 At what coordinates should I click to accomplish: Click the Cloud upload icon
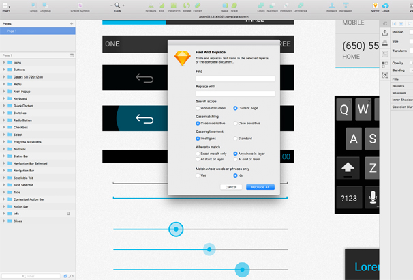click(386, 6)
